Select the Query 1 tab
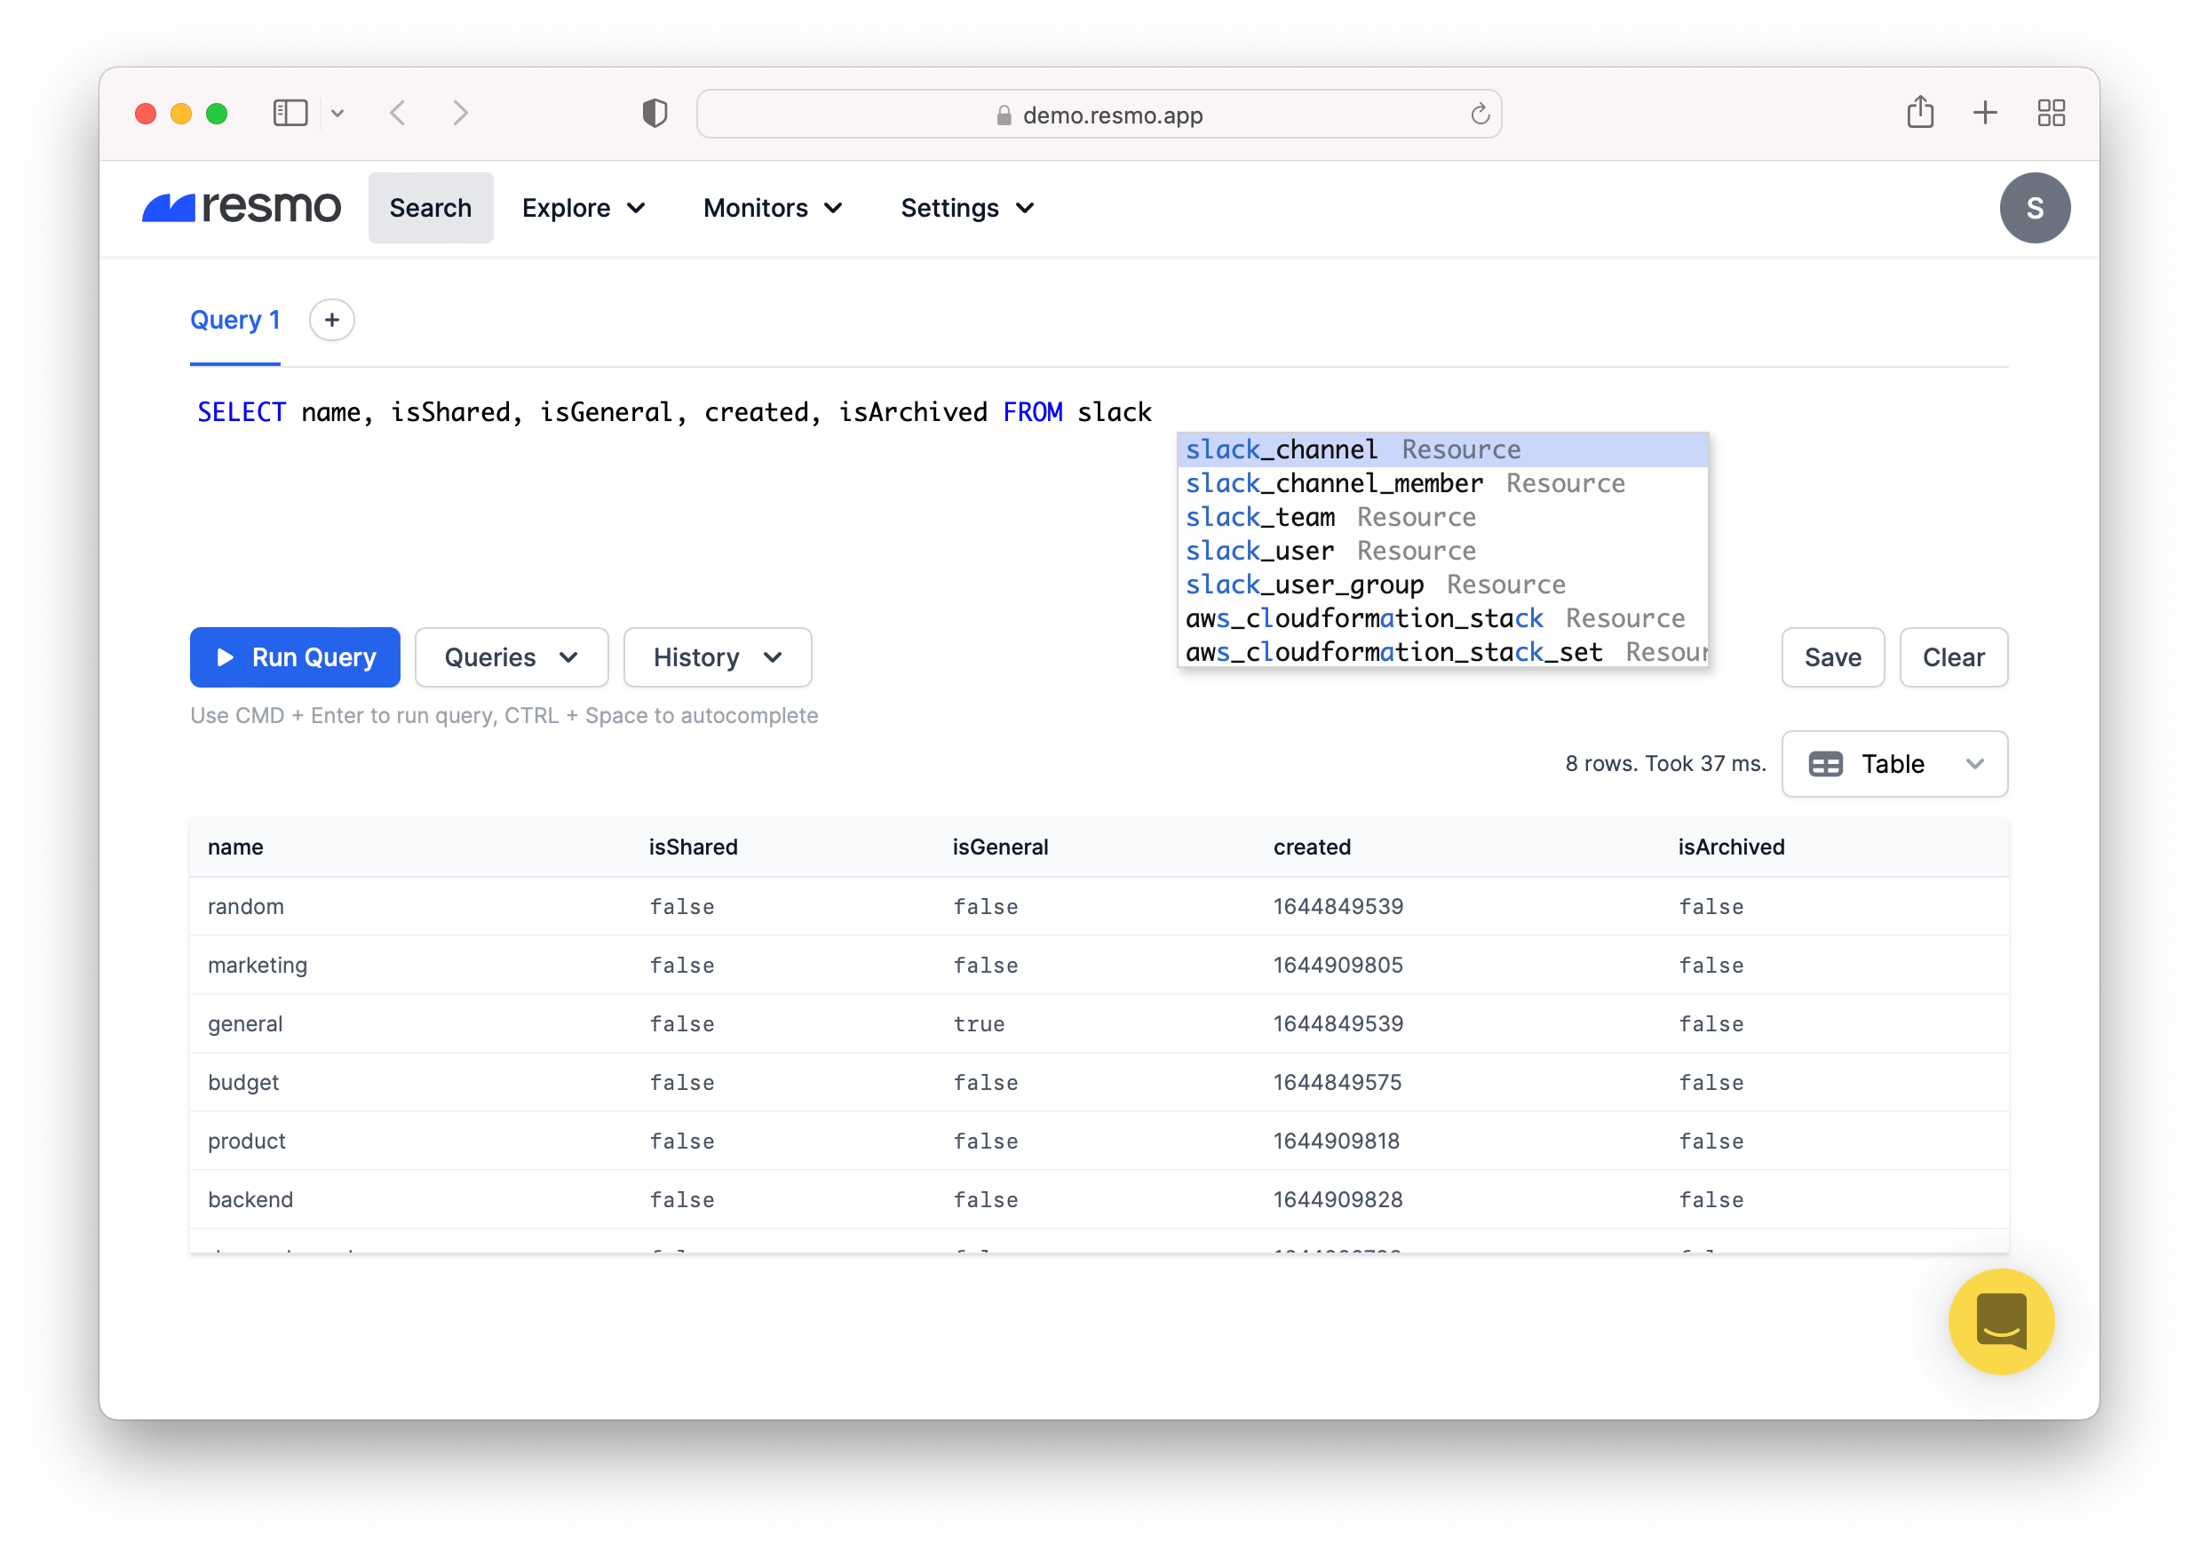This screenshot has height=1551, width=2199. click(x=235, y=320)
